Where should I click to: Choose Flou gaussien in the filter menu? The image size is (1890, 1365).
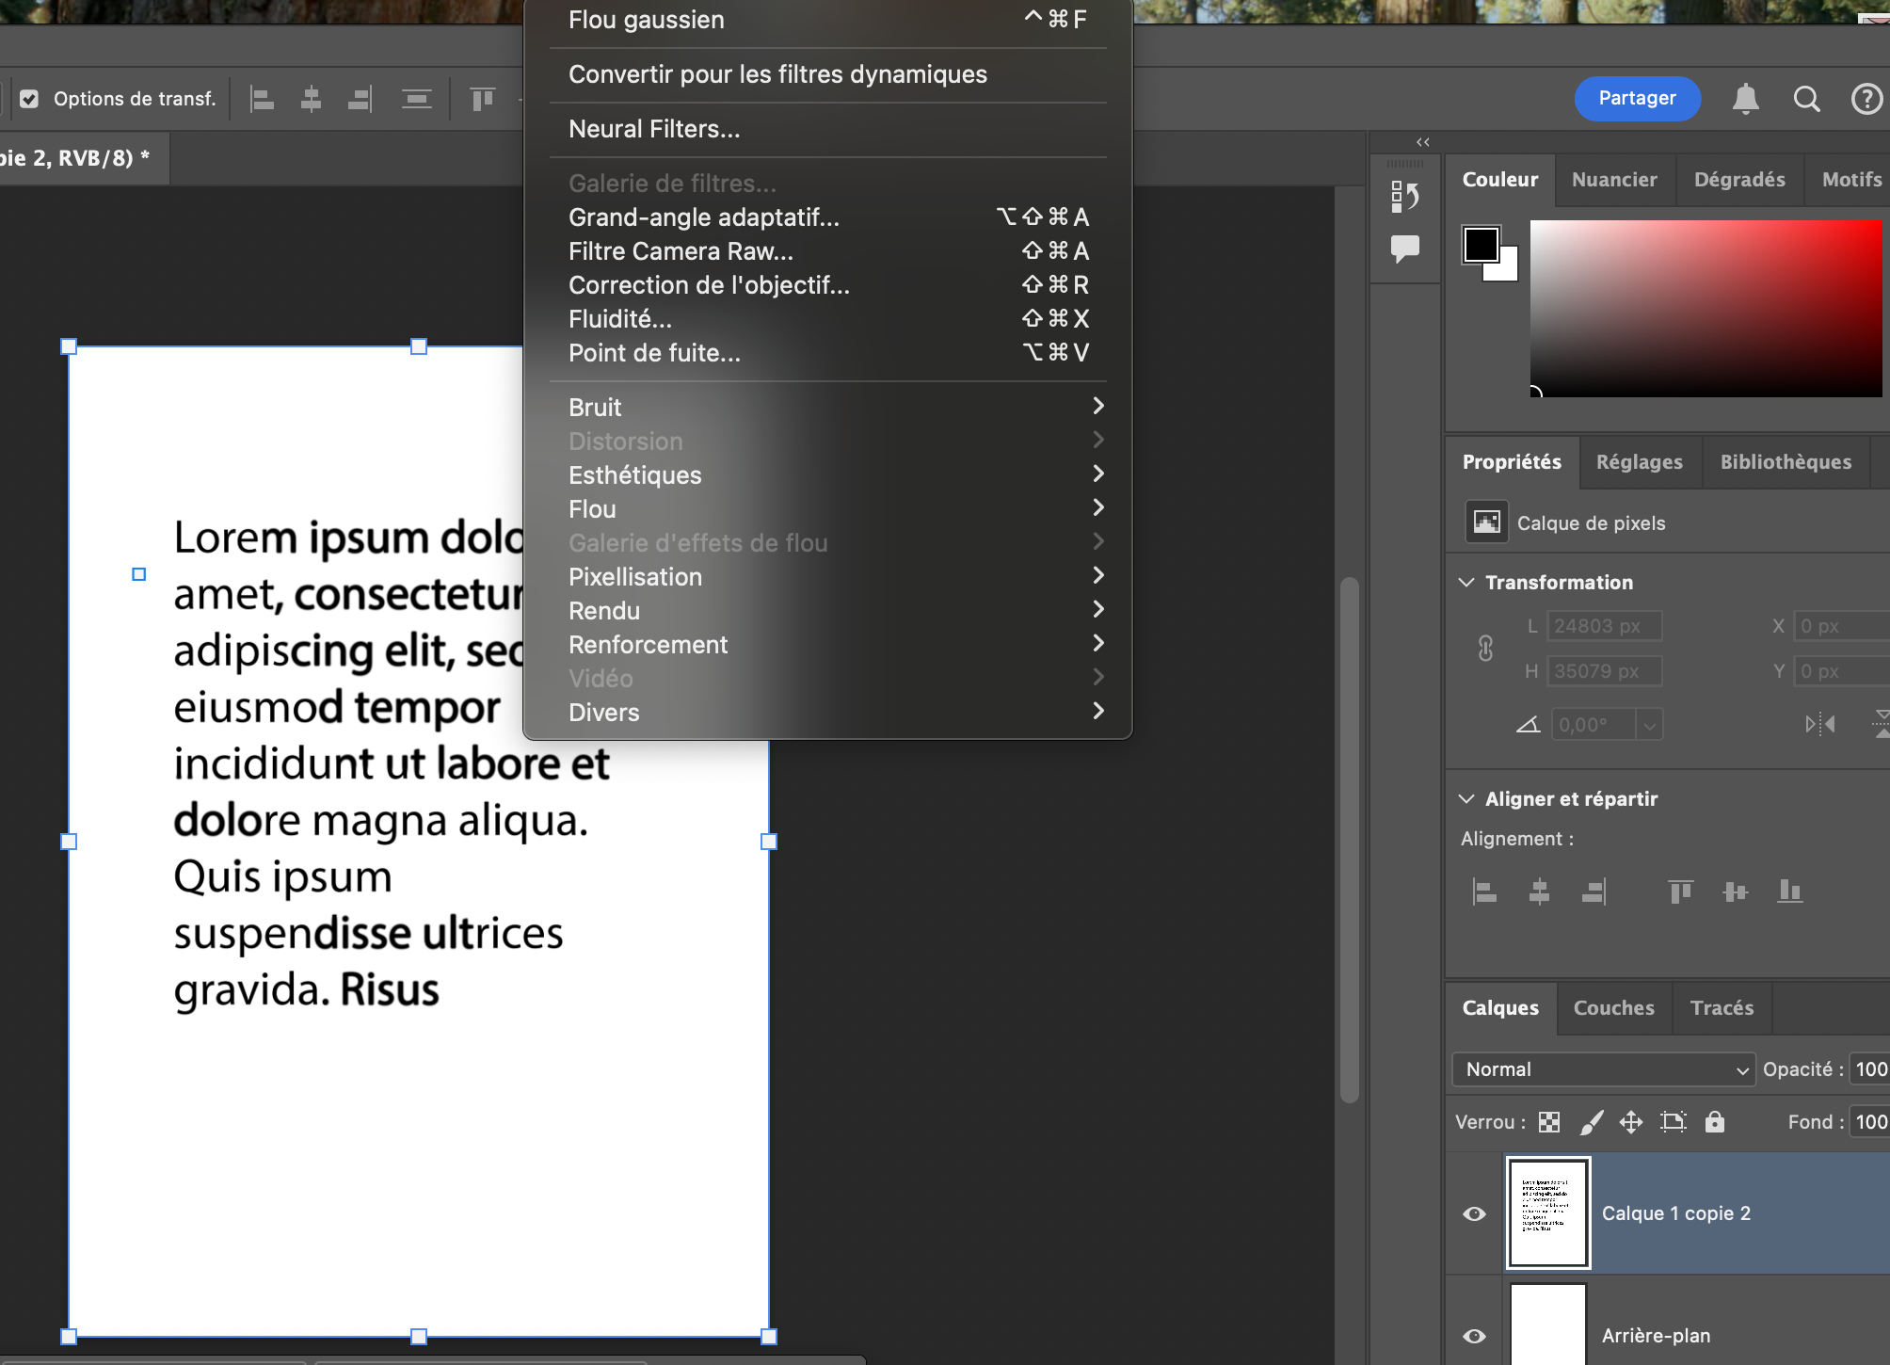point(646,20)
